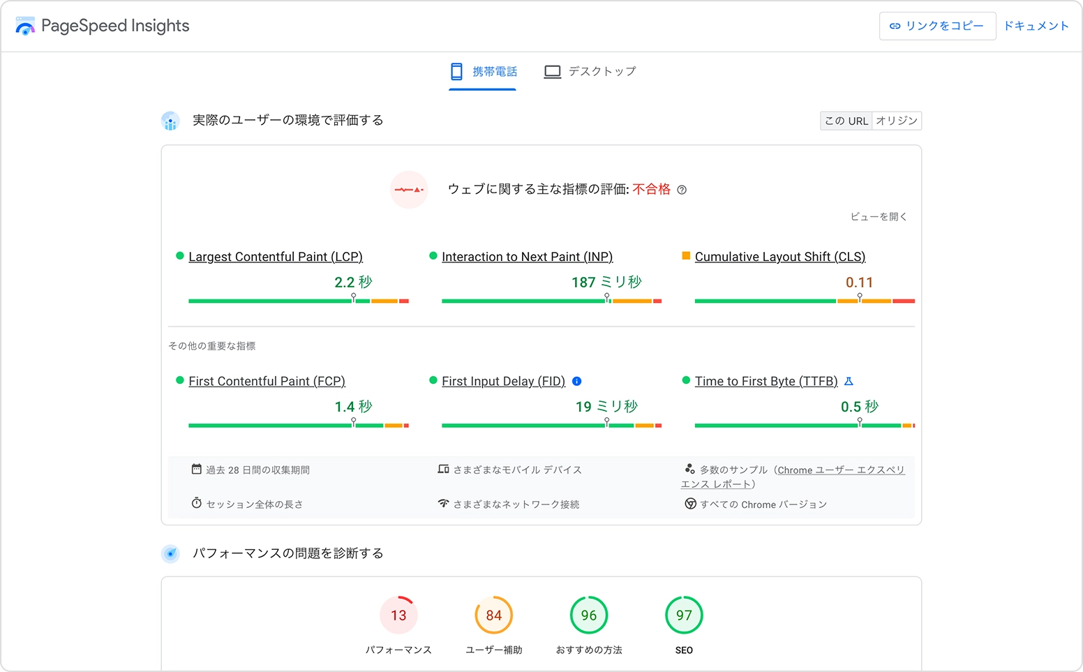
Task: Click the calendar icon for 過去 28 日間の収集期間
Action: (197, 469)
